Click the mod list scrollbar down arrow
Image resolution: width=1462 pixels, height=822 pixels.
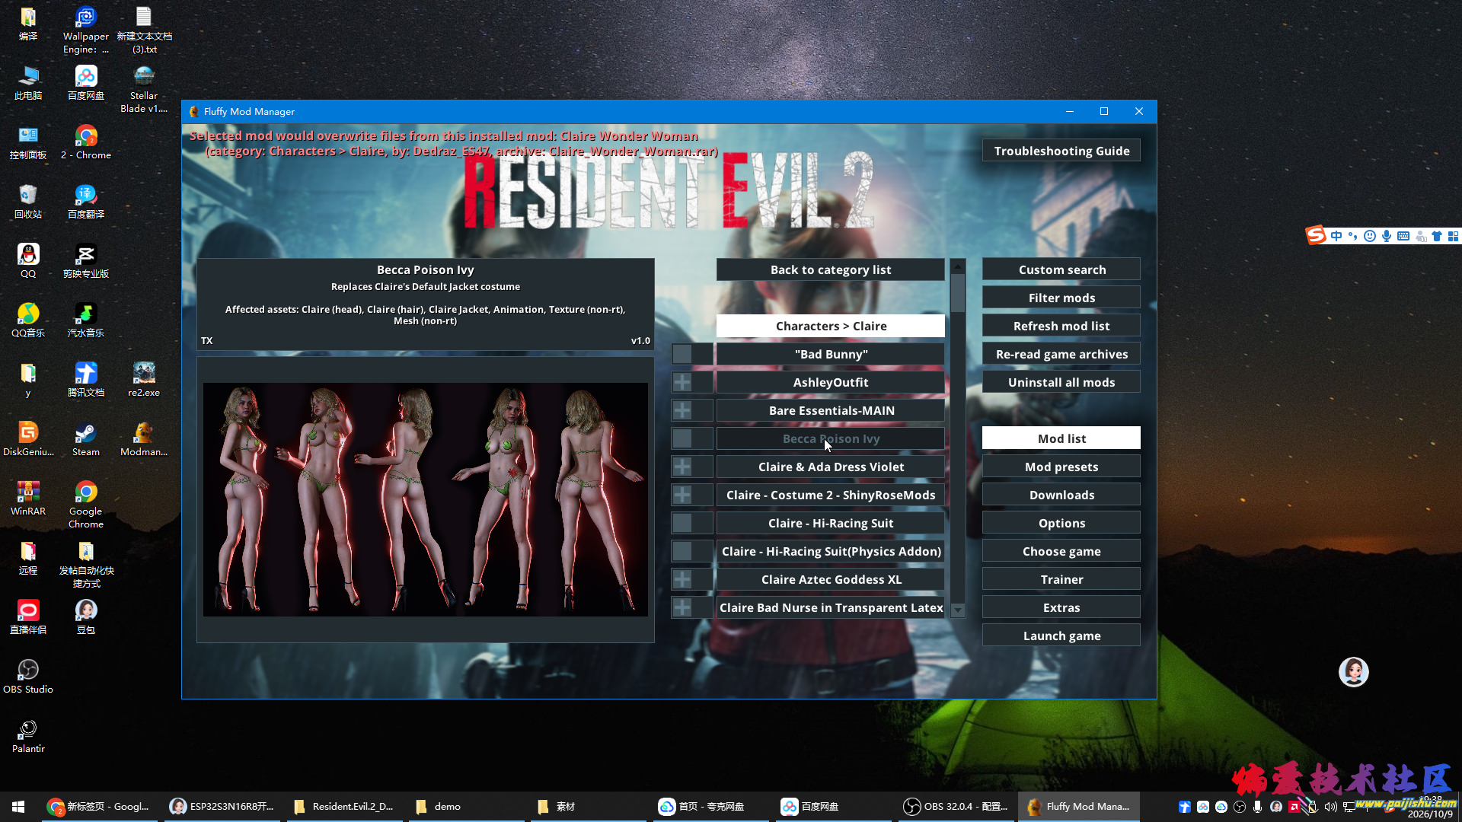click(x=958, y=610)
